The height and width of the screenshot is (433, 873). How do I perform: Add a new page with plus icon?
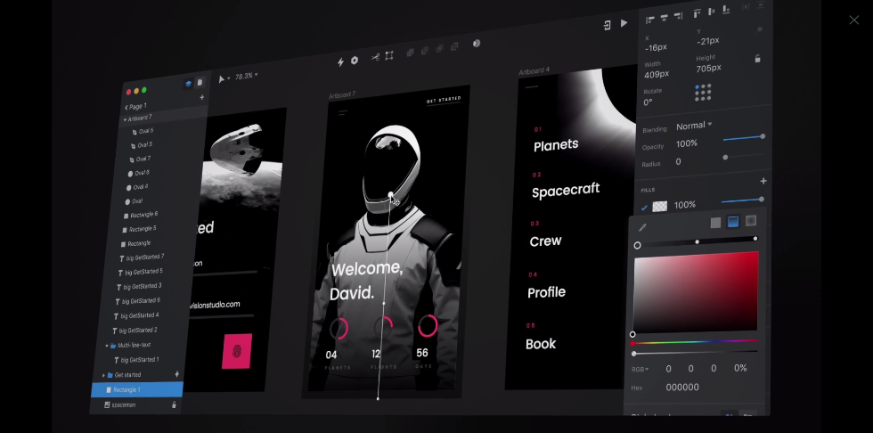point(201,97)
